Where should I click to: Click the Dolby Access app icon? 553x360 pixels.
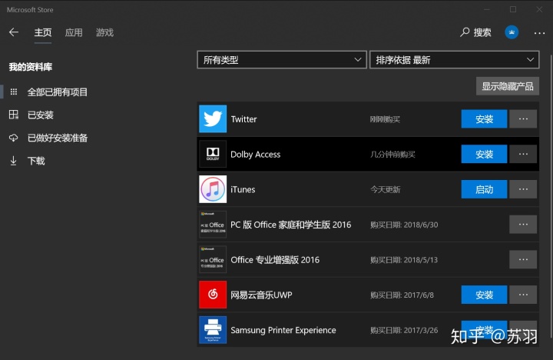(213, 154)
